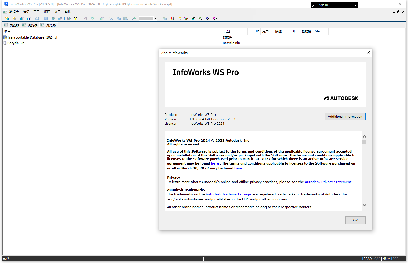Click the 超链接 column header
408x263 pixels.
(x=306, y=31)
